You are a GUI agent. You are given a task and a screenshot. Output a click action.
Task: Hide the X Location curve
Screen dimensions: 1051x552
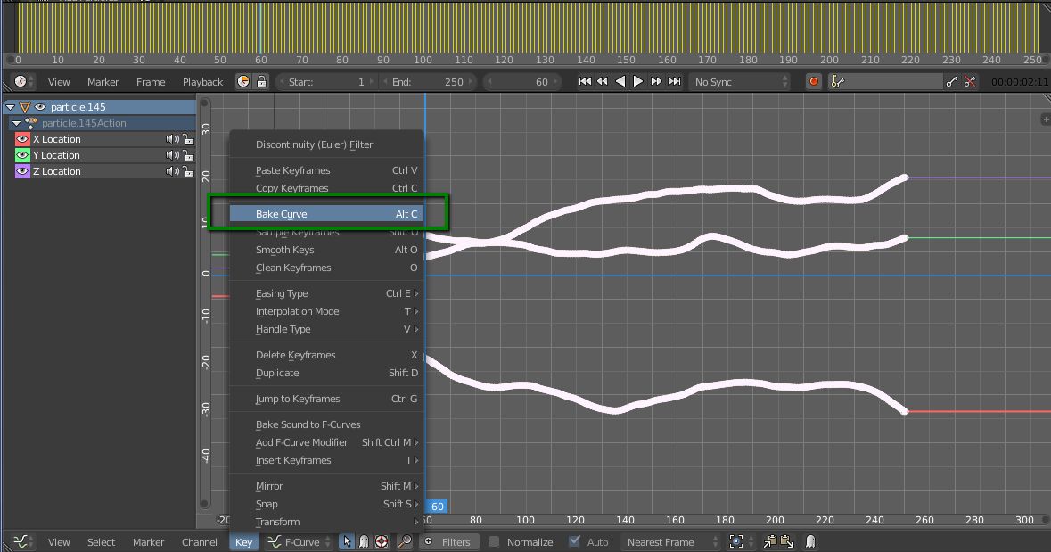[22, 139]
